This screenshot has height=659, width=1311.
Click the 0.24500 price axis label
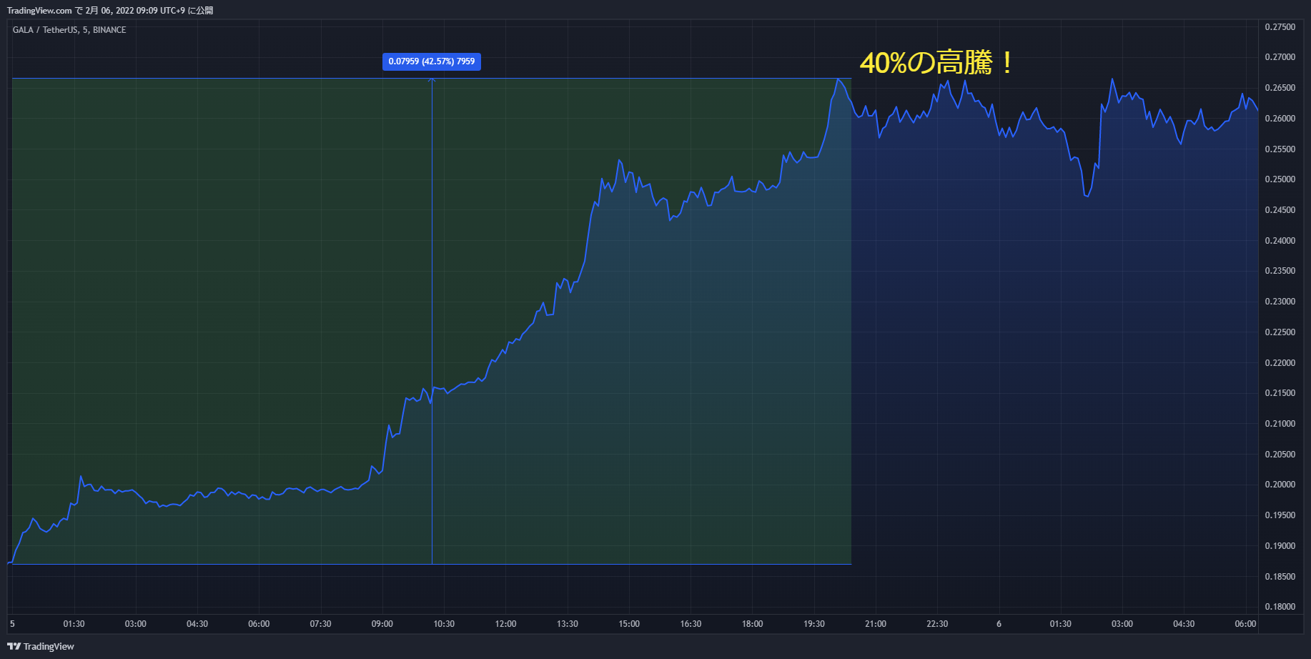pyautogui.click(x=1280, y=210)
